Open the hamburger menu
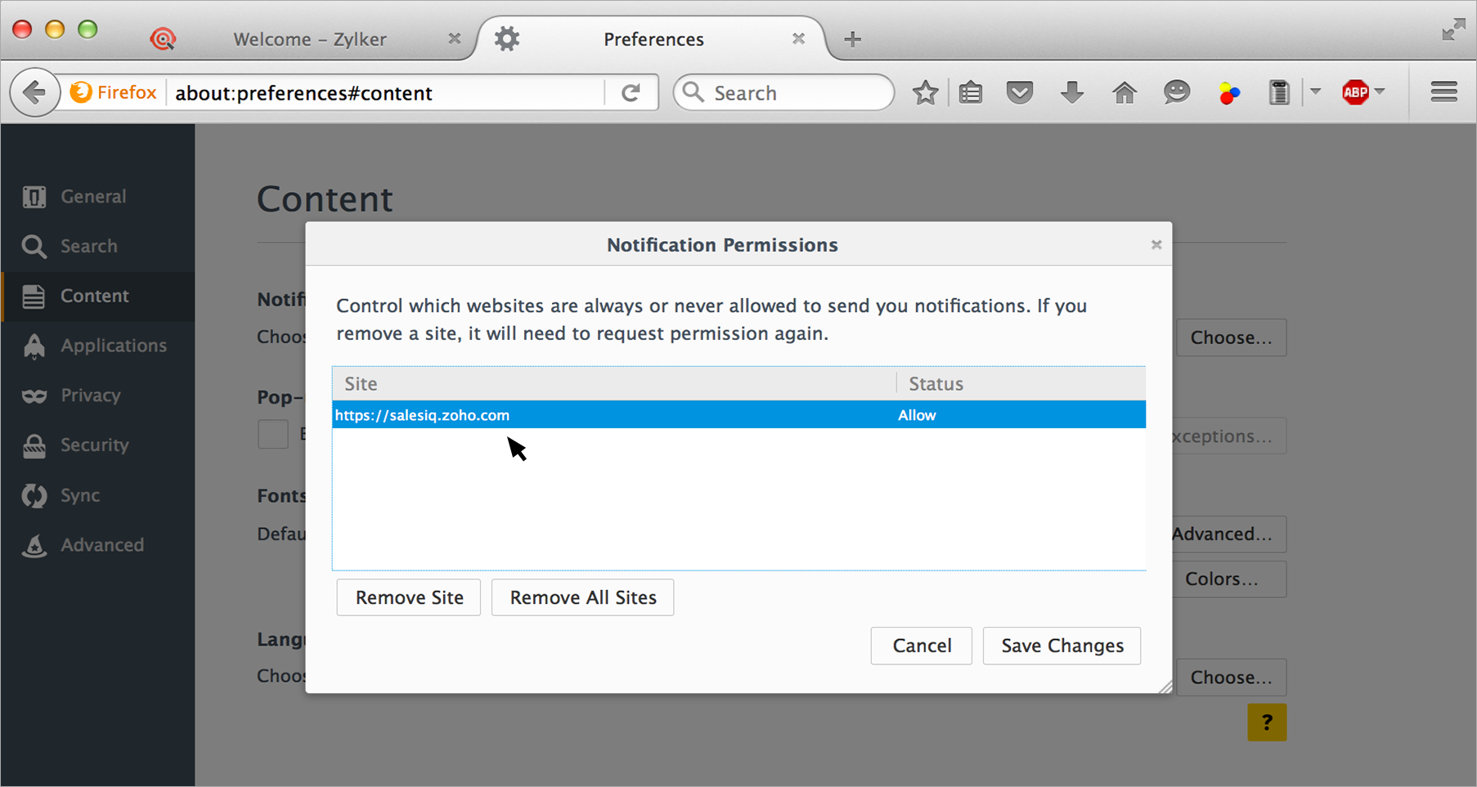Screen dimensions: 1477x787 point(1443,92)
